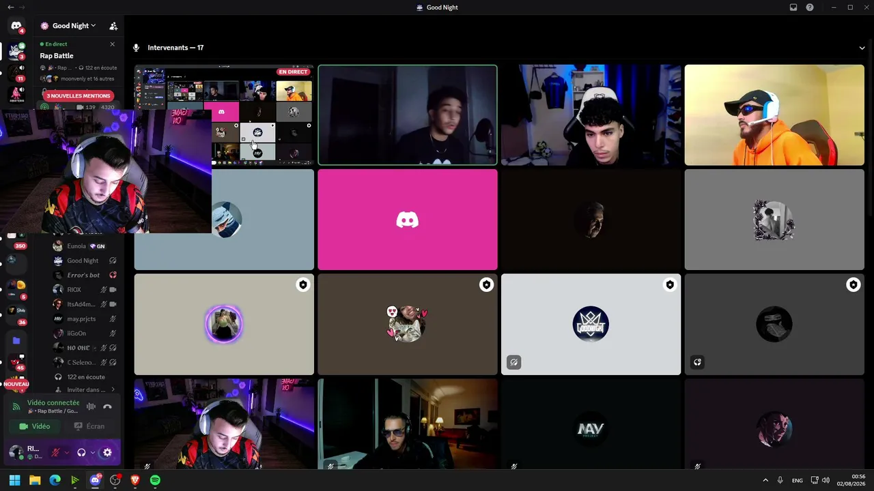The height and width of the screenshot is (491, 874).
Task: Click moderator badge on cat avatar tile
Action: click(x=486, y=285)
